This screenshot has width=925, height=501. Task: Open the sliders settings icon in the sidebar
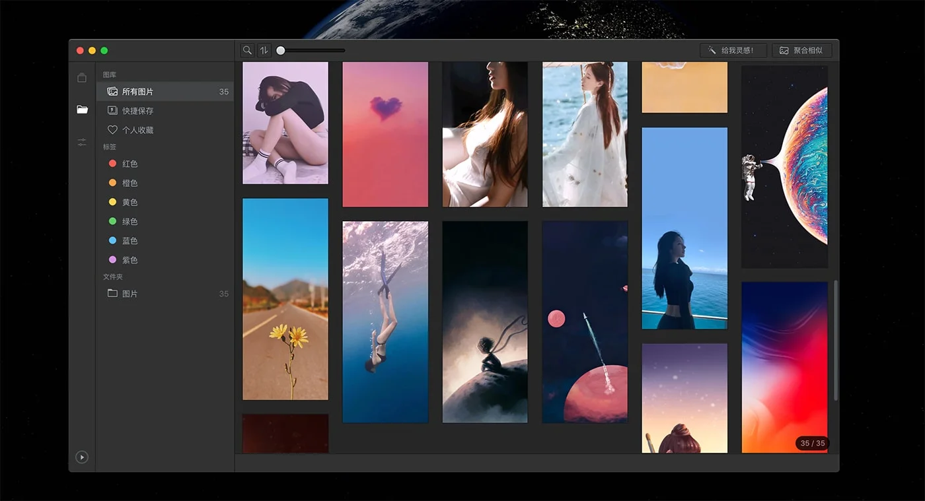tap(82, 142)
